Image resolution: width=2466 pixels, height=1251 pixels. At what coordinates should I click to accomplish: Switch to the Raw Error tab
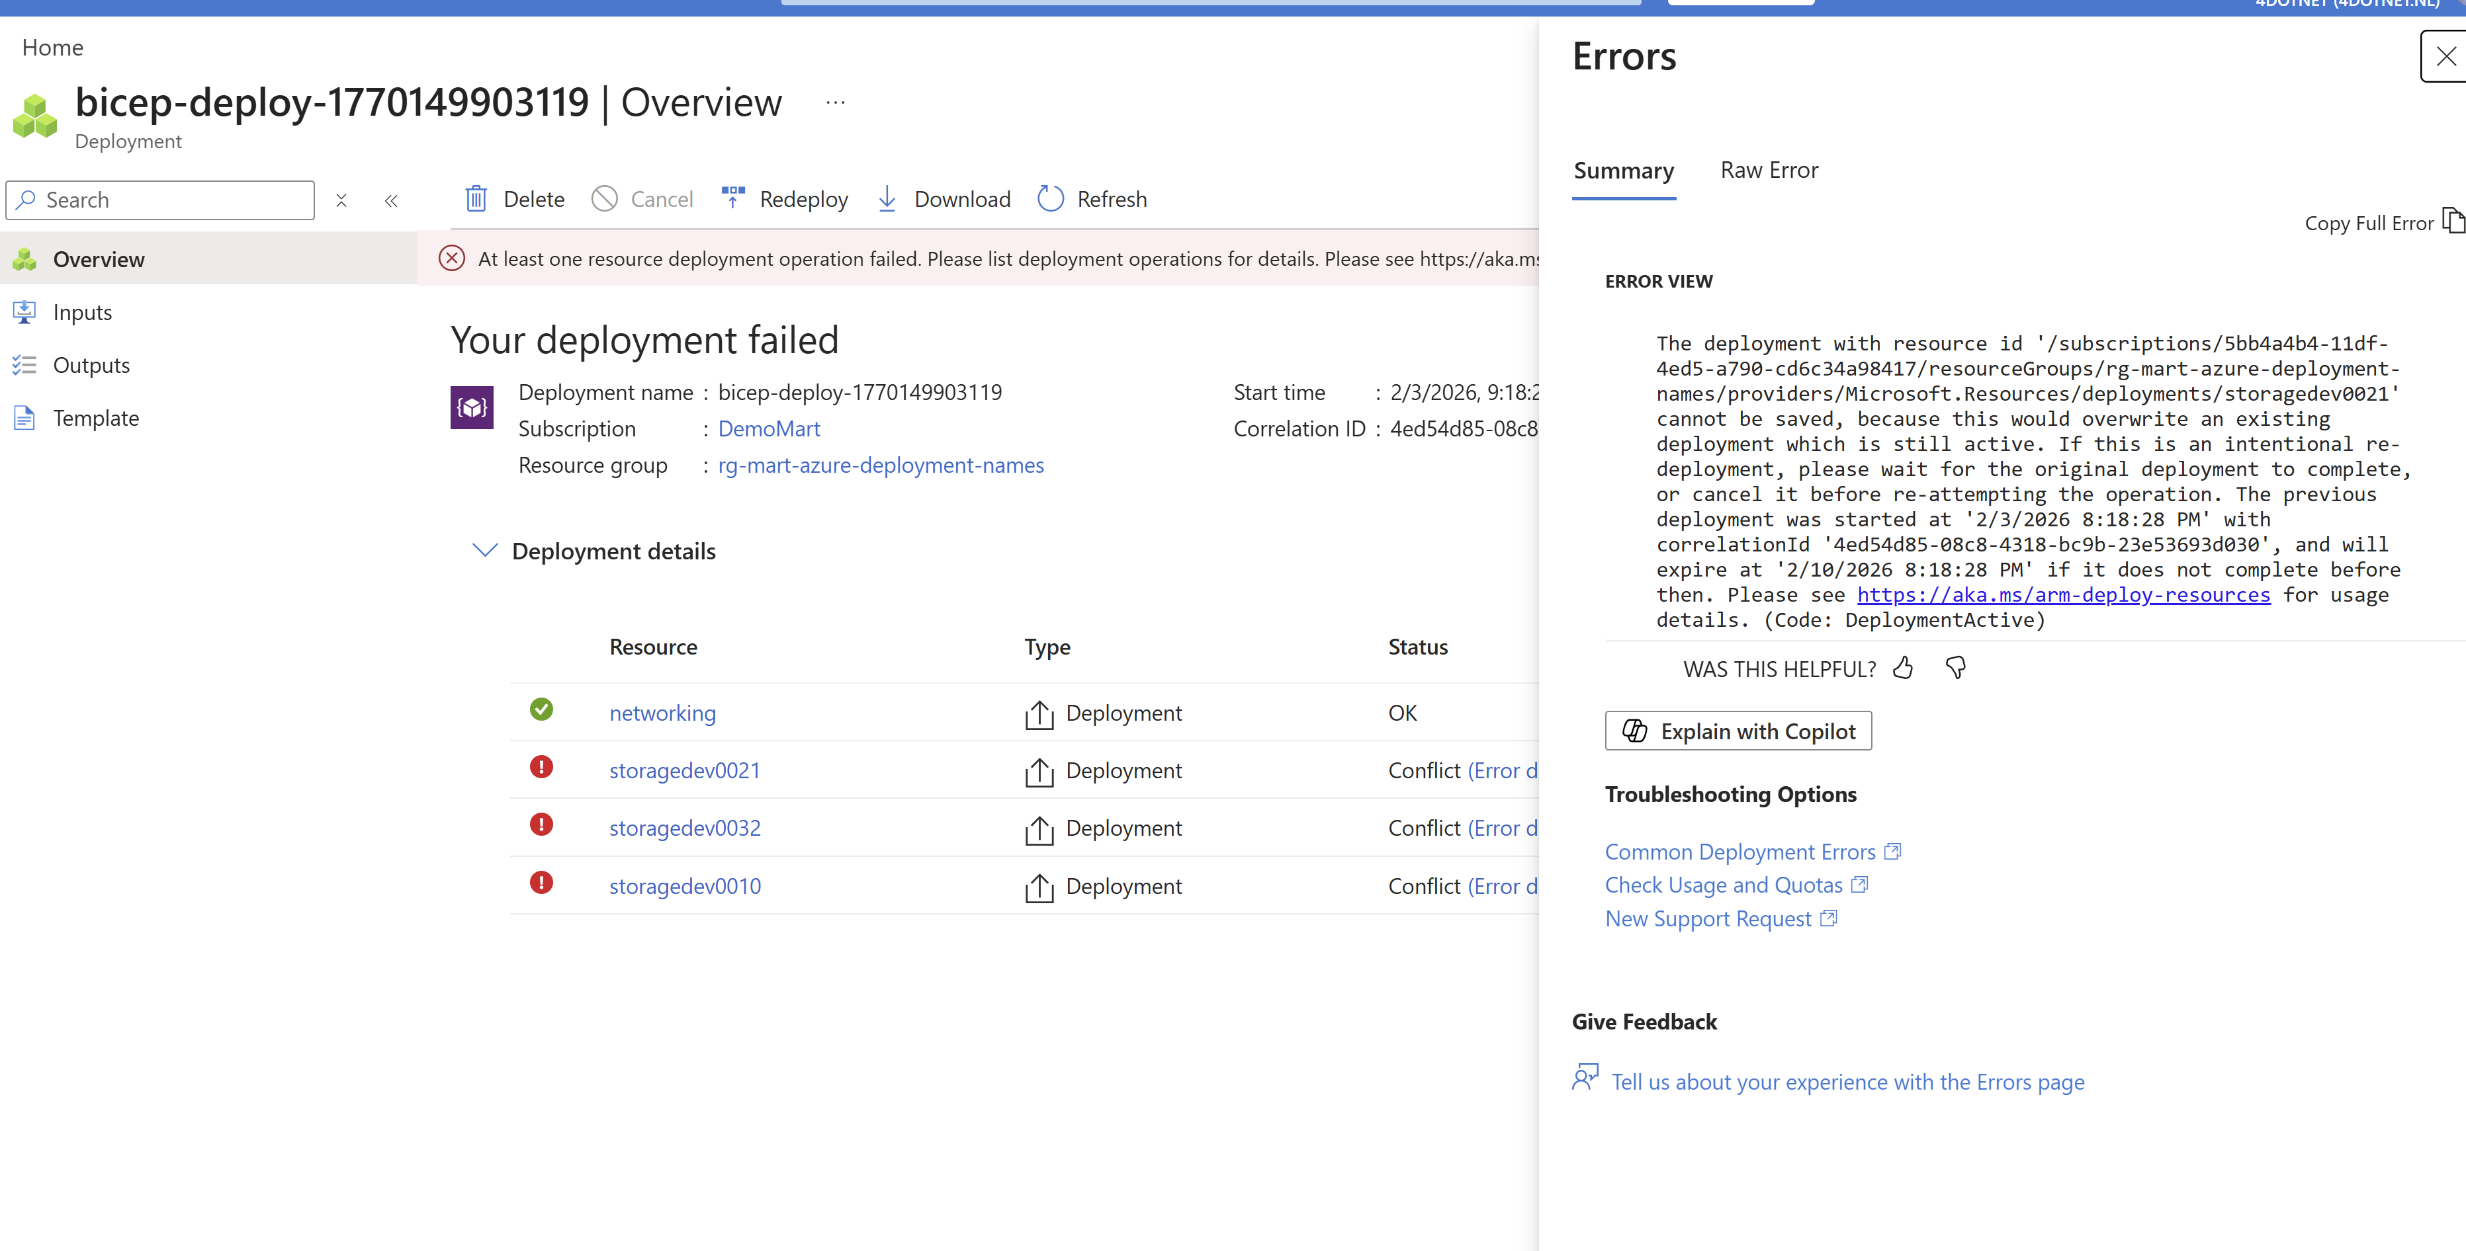[1768, 170]
